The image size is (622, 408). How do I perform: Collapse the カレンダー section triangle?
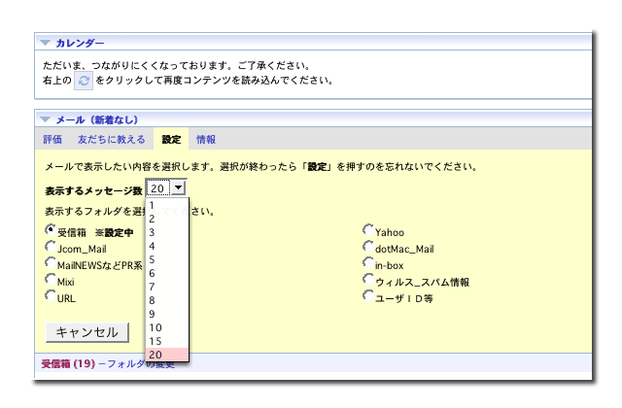click(46, 43)
